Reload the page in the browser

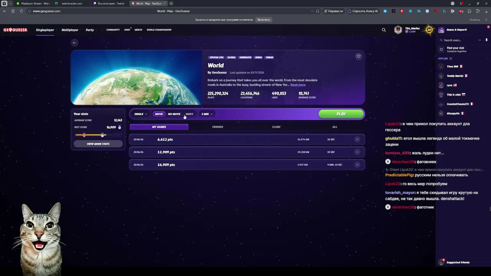point(21,11)
